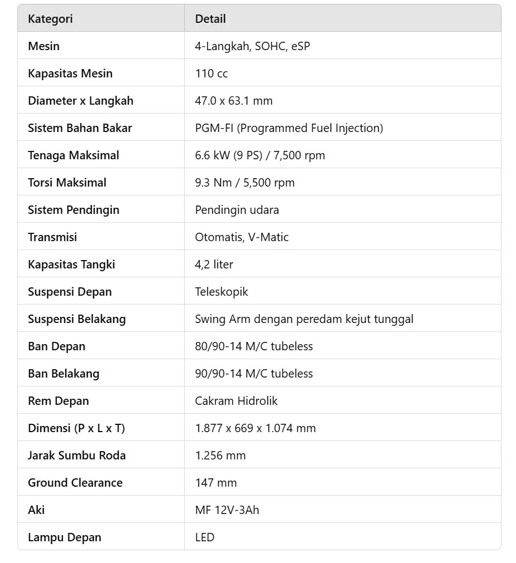Select the Diameter x Langkah label
Image resolution: width=516 pixels, height=563 pixels.
81,101
